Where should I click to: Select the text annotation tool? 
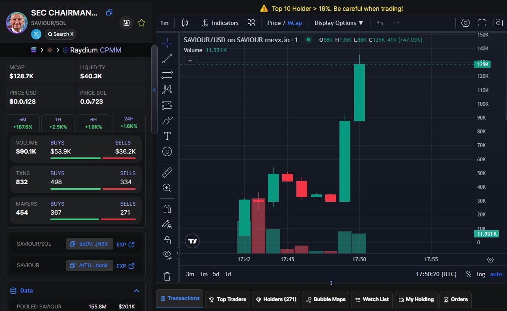[167, 136]
